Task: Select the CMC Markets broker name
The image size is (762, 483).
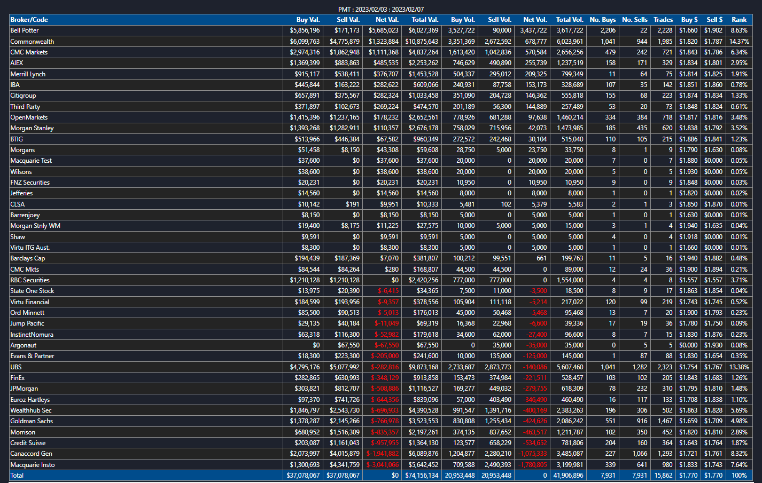Action: pos(29,52)
